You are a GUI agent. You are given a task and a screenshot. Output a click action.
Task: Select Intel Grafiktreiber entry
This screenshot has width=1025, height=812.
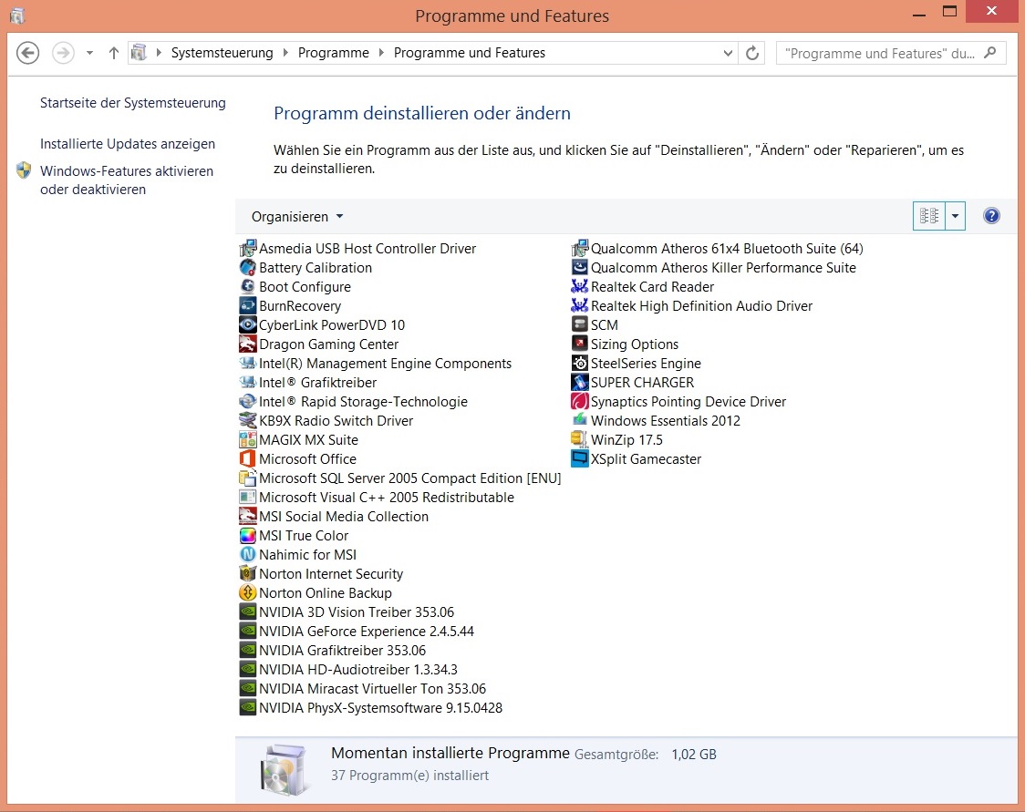click(x=308, y=382)
